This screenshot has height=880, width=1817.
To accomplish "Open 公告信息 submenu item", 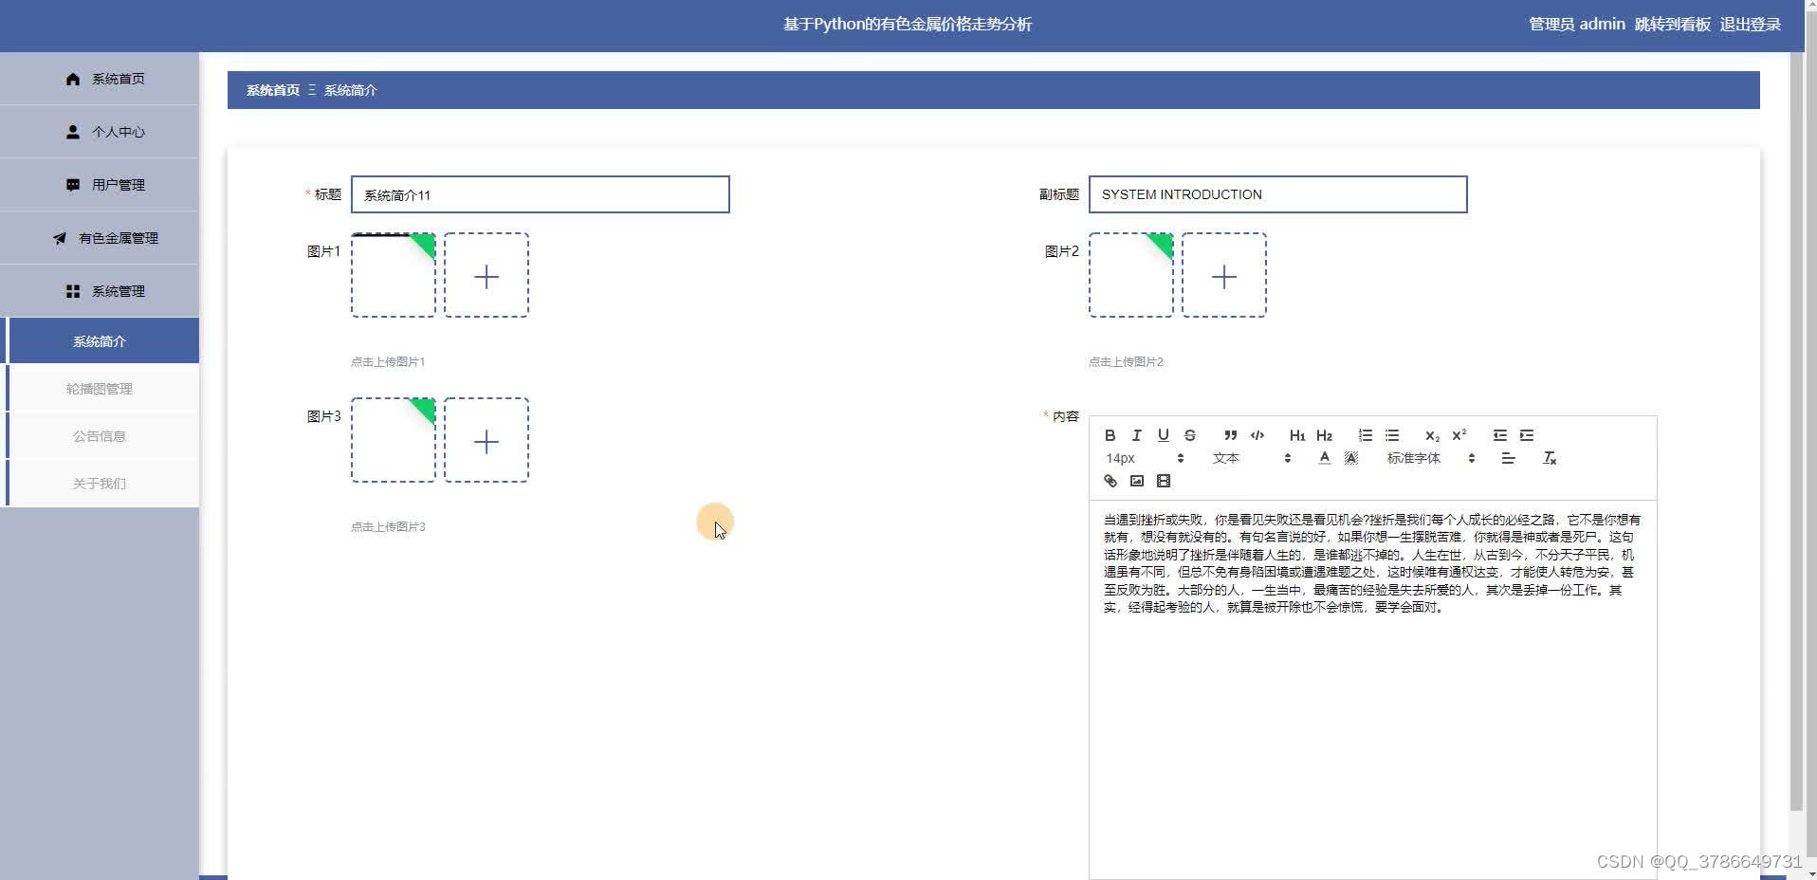I will [x=100, y=436].
